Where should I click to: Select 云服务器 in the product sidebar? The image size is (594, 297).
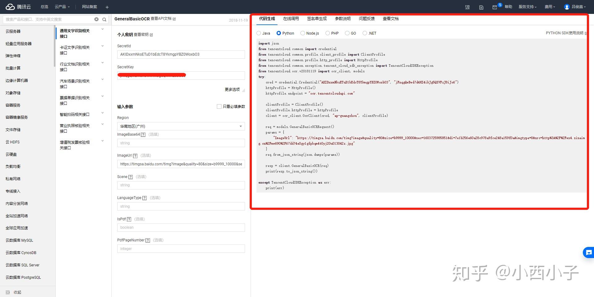click(x=13, y=31)
